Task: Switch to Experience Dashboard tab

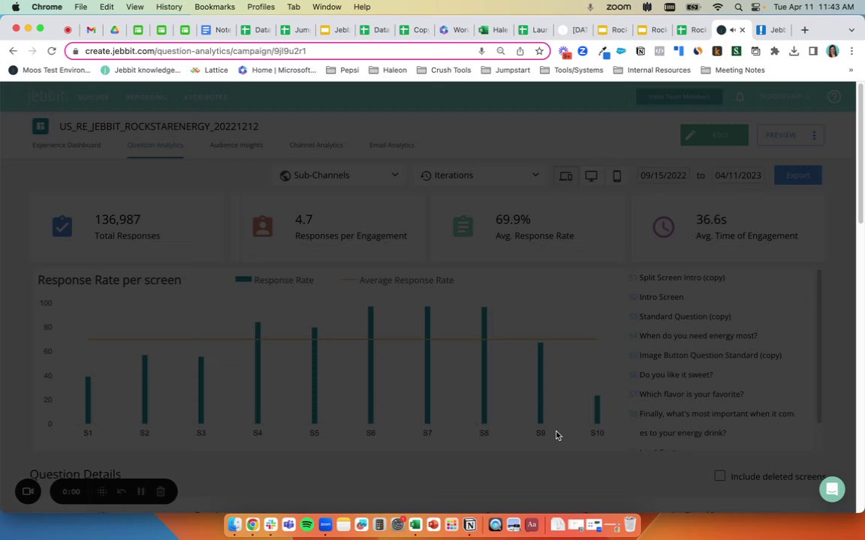Action: point(66,145)
